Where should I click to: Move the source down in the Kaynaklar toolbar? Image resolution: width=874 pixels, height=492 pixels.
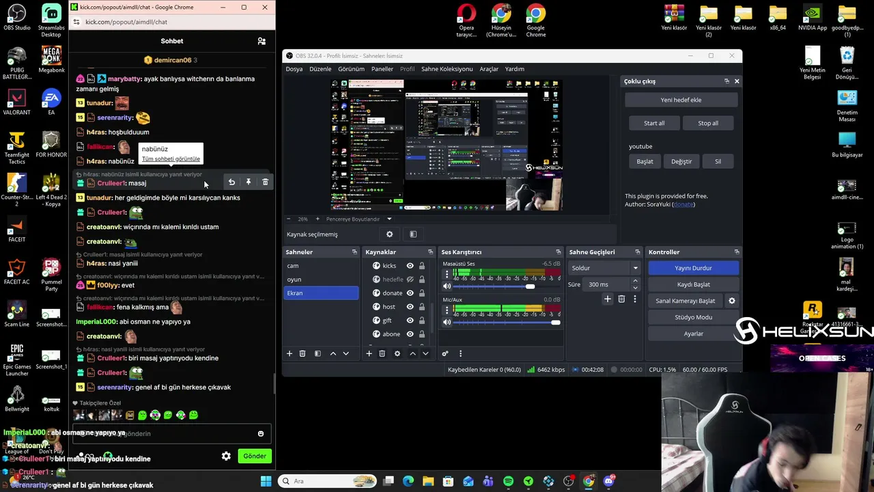click(x=425, y=353)
